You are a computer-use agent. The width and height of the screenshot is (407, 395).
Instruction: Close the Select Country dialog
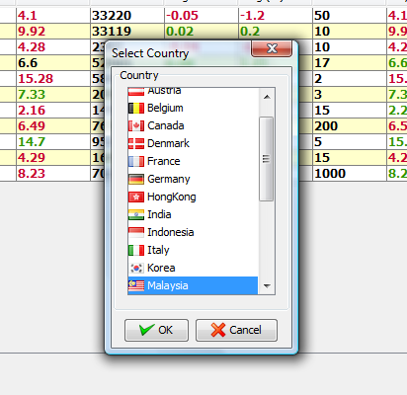coord(272,48)
